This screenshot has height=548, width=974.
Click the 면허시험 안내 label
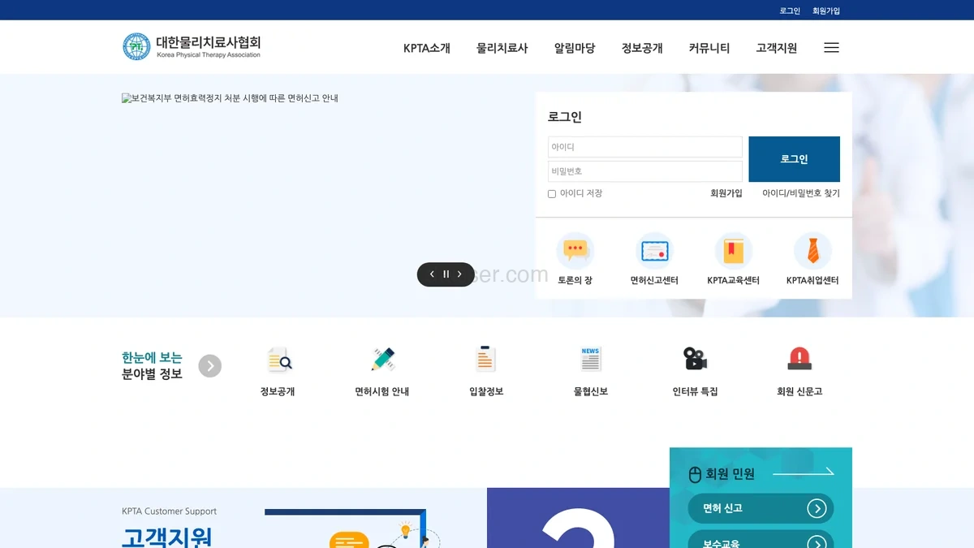point(382,391)
